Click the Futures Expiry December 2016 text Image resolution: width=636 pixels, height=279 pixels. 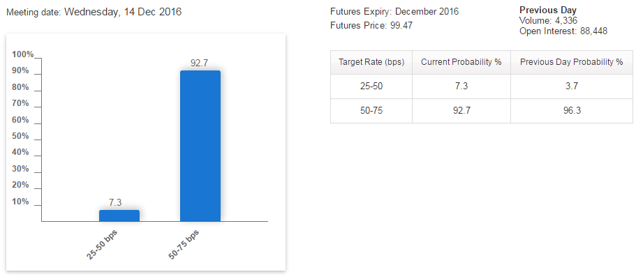click(394, 13)
